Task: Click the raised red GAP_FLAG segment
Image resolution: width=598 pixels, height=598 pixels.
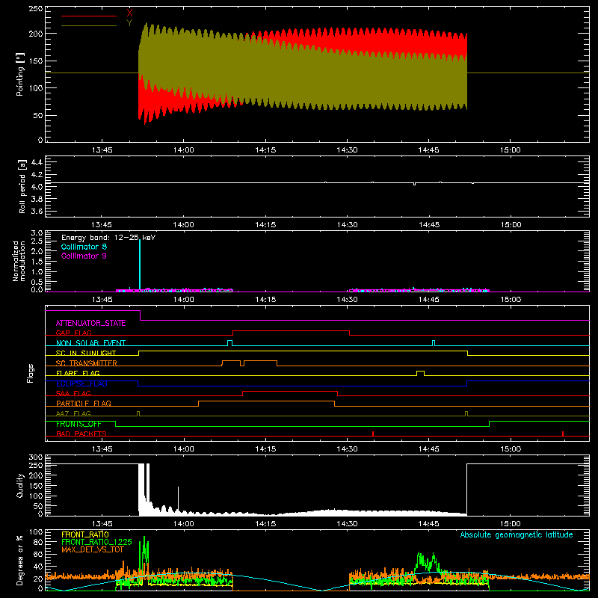Action: click(x=291, y=331)
